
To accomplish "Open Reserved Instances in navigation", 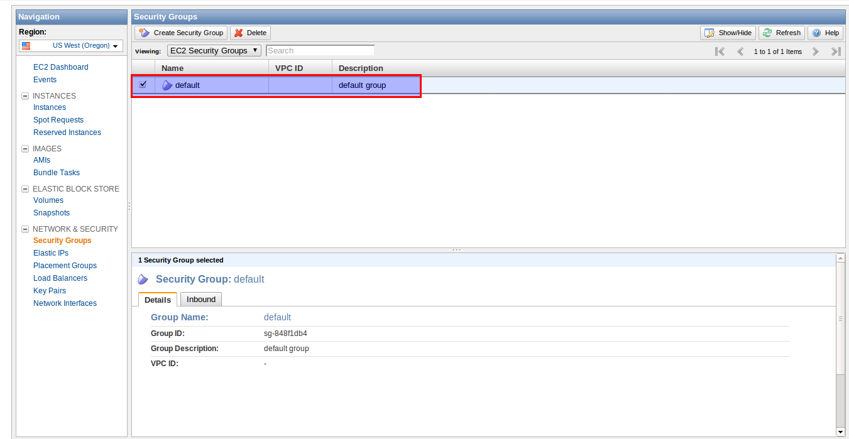I will pyautogui.click(x=67, y=133).
